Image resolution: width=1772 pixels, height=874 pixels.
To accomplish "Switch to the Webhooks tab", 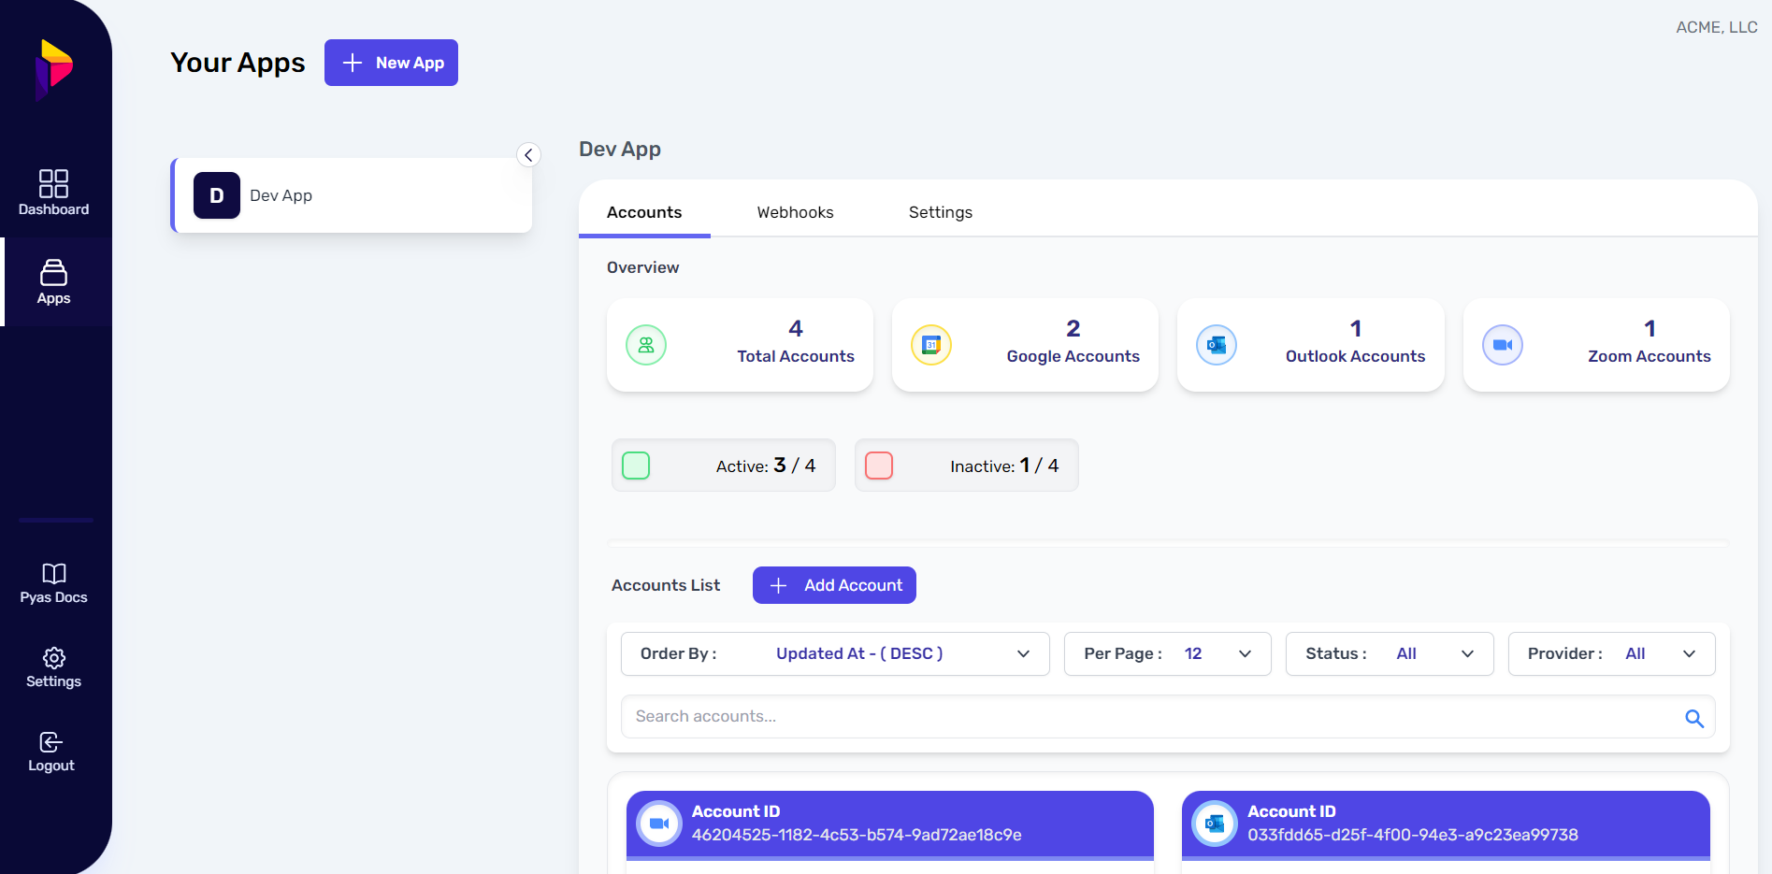I will pos(795,212).
